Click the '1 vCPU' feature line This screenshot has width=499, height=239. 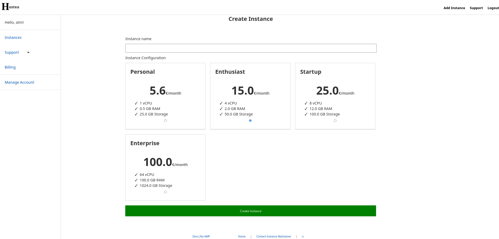146,103
